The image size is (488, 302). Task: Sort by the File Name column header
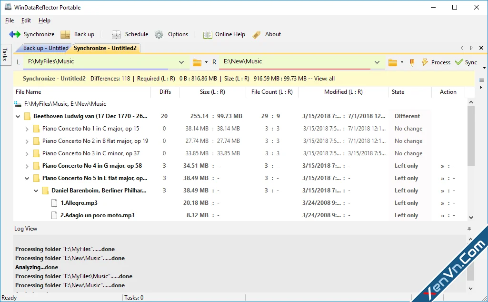click(x=82, y=92)
